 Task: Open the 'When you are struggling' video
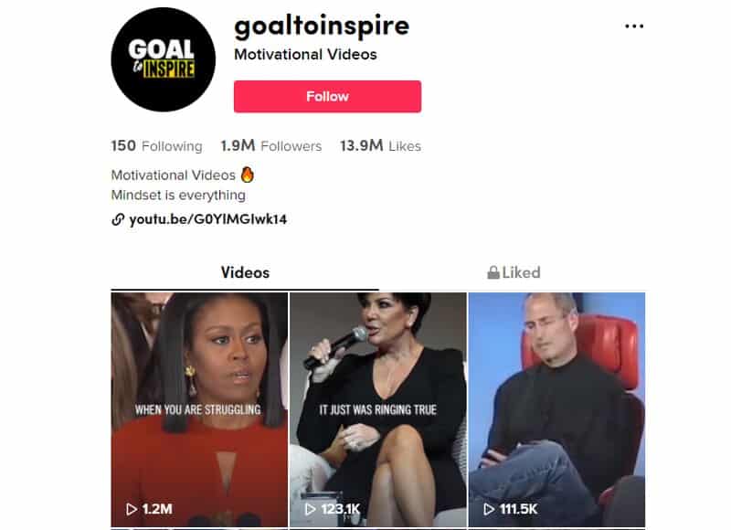point(199,409)
